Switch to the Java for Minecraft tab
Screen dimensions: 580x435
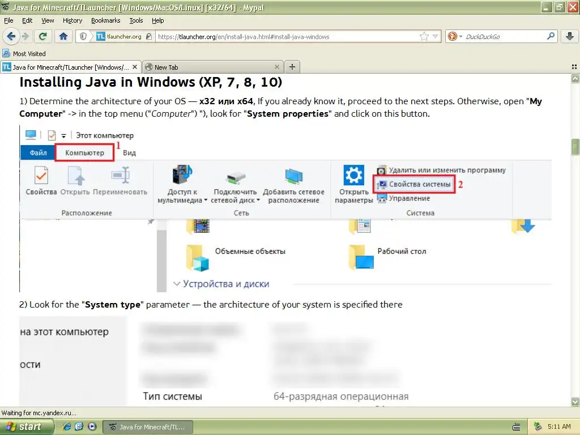click(x=70, y=67)
